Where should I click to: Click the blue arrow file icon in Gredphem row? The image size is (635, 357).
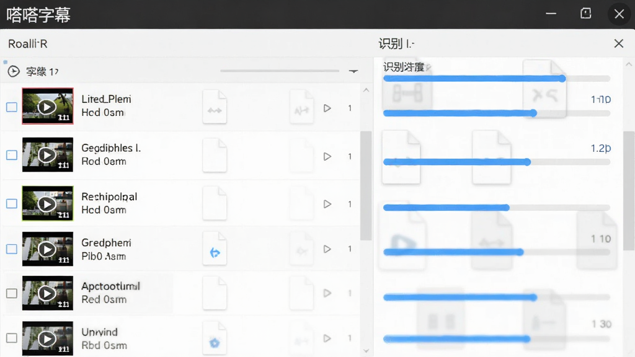(x=215, y=249)
